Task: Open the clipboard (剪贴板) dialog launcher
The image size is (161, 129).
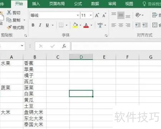Action: pyautogui.click(x=25, y=35)
